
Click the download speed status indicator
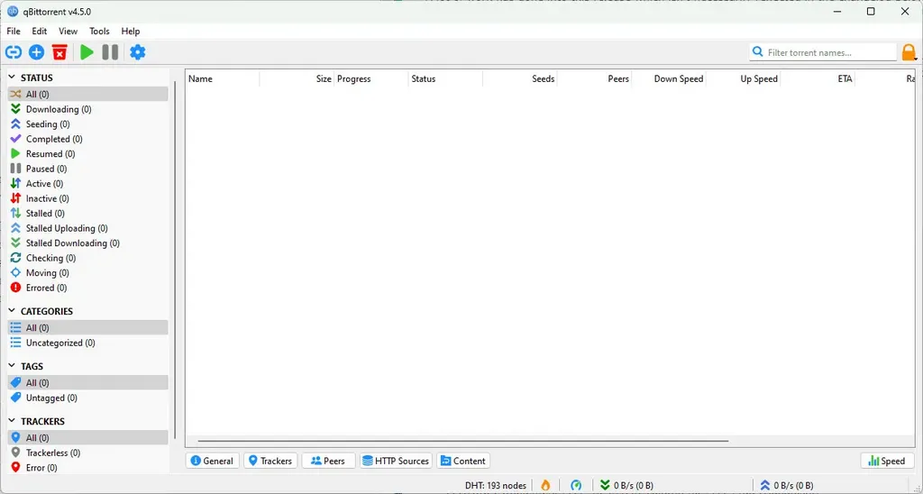click(626, 485)
